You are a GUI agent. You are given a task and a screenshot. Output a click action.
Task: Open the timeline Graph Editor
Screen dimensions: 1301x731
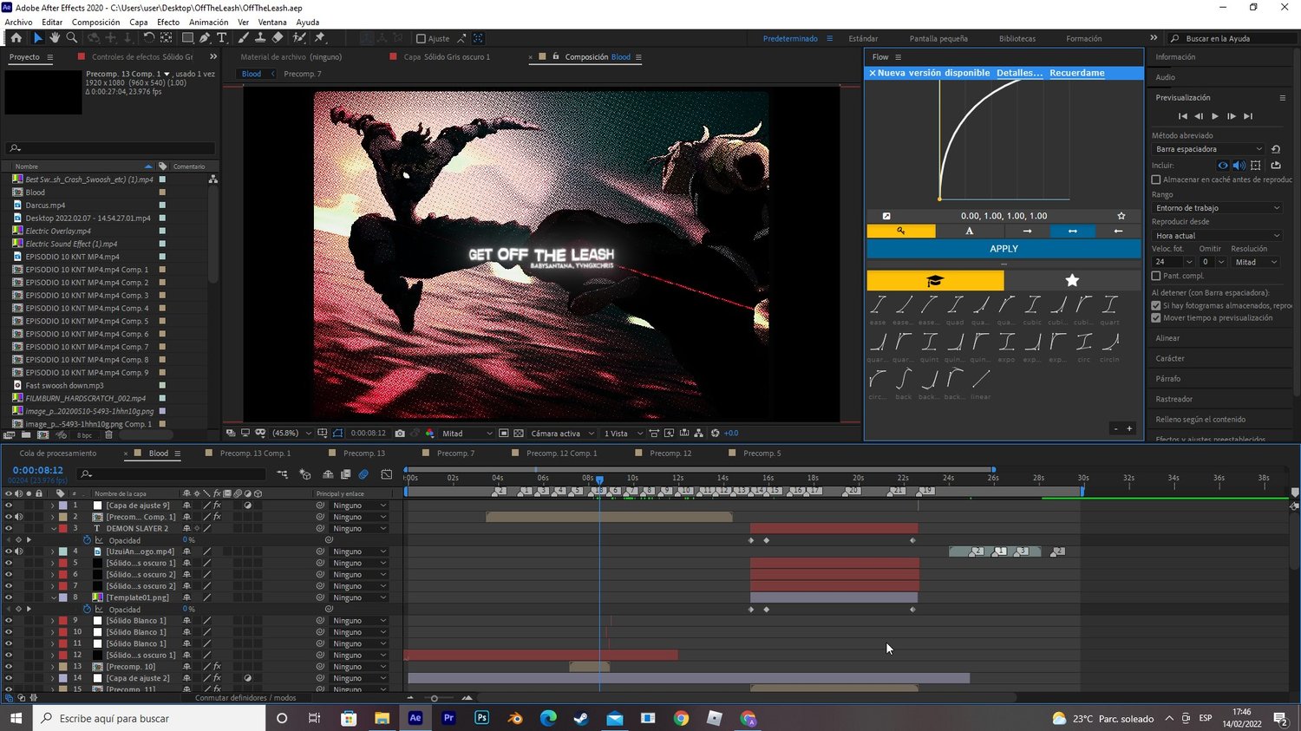(387, 474)
